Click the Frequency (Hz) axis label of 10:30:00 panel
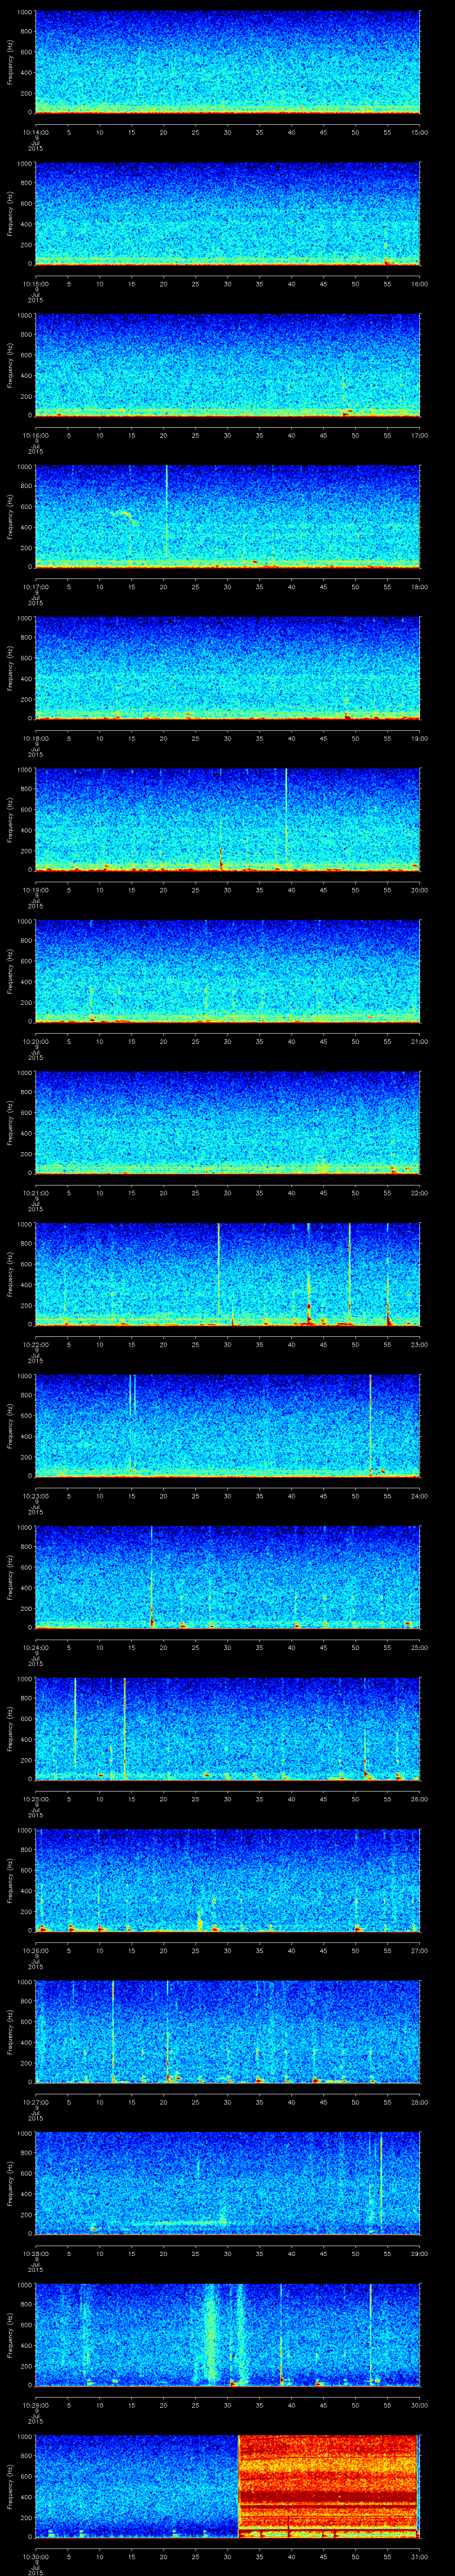 10,2487
